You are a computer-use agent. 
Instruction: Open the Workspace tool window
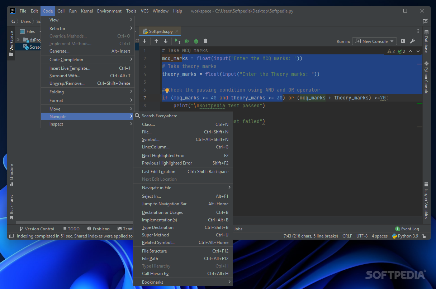11,44
